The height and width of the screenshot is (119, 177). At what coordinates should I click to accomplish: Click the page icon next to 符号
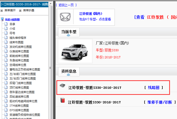(6, 33)
